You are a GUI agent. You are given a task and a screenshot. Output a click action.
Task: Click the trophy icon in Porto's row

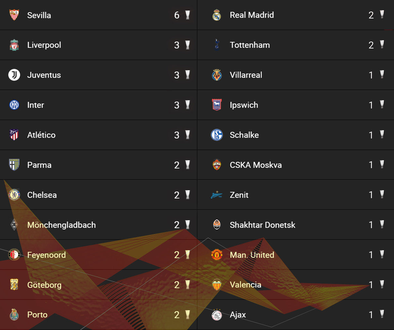click(x=187, y=315)
